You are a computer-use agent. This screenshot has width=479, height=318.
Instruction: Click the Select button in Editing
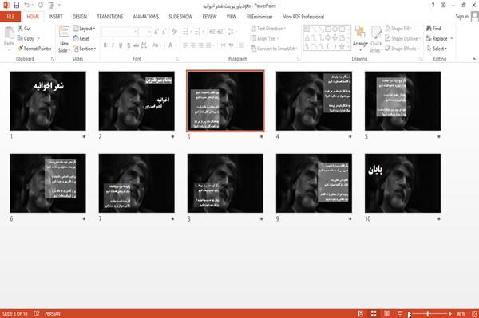(437, 49)
